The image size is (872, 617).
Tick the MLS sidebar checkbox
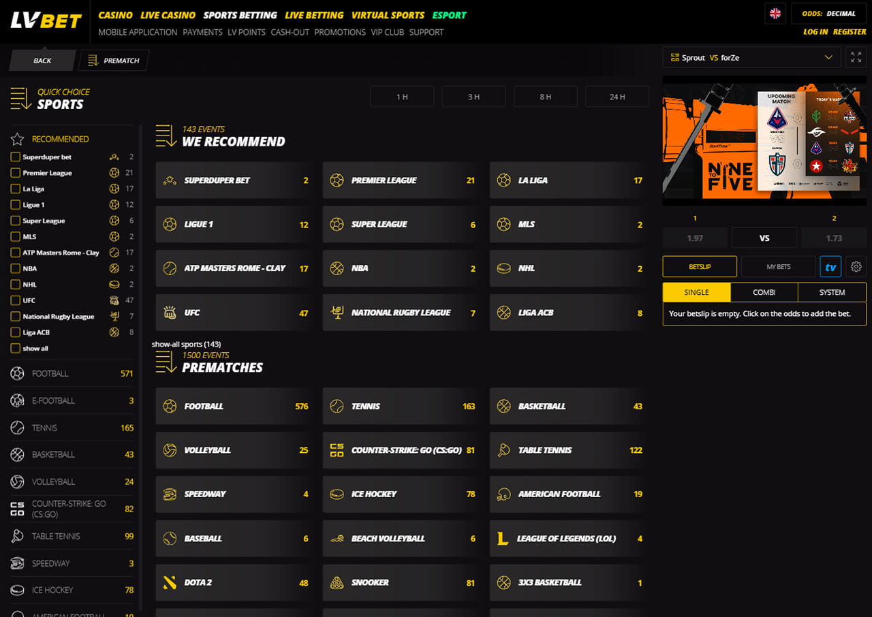click(16, 237)
